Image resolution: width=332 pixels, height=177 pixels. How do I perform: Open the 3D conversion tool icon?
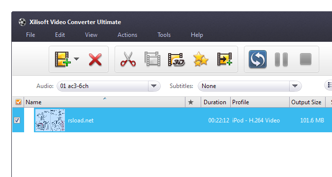(177, 59)
